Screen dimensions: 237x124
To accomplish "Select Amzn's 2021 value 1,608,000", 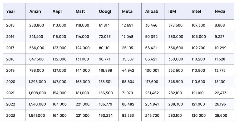I will click(37, 93).
